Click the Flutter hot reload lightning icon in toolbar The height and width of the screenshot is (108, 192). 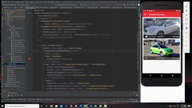coord(116,5)
